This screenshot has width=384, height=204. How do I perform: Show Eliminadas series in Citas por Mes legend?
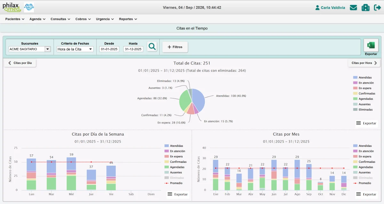coord(363,178)
